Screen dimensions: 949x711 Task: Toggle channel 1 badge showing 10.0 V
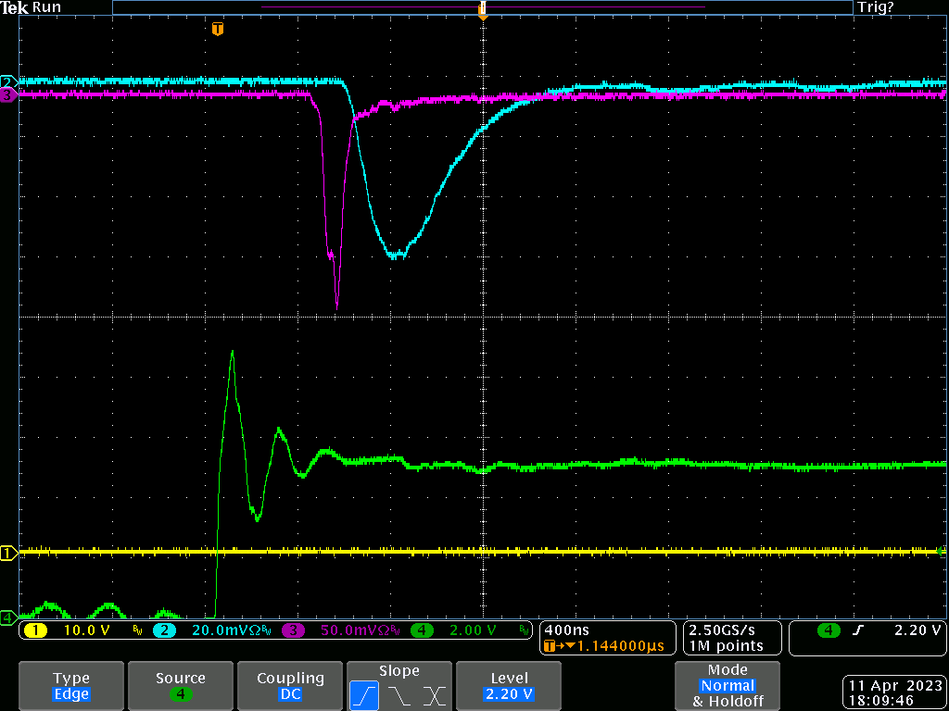point(35,630)
